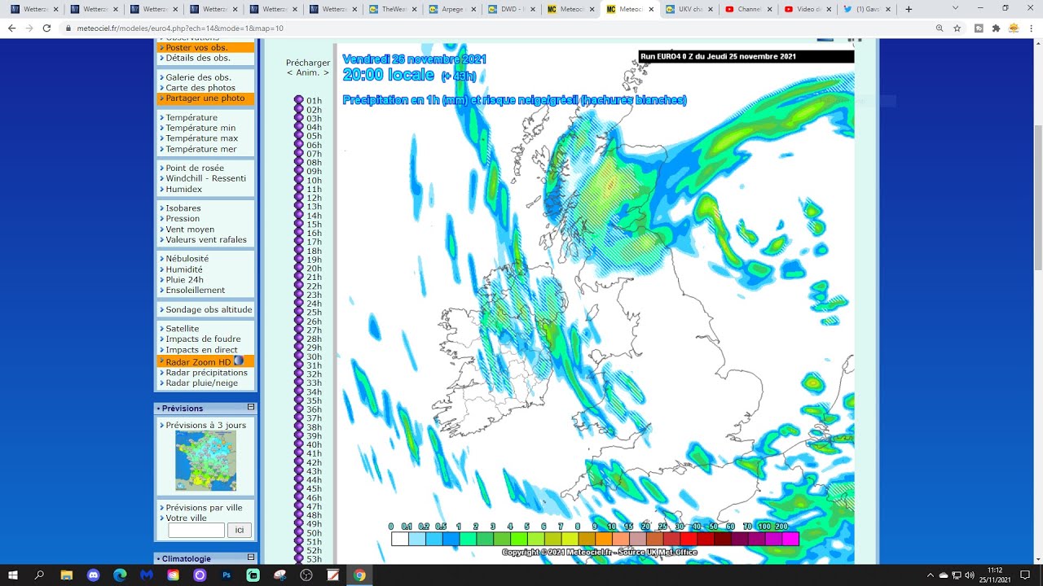Open the Isobares map link

click(183, 208)
